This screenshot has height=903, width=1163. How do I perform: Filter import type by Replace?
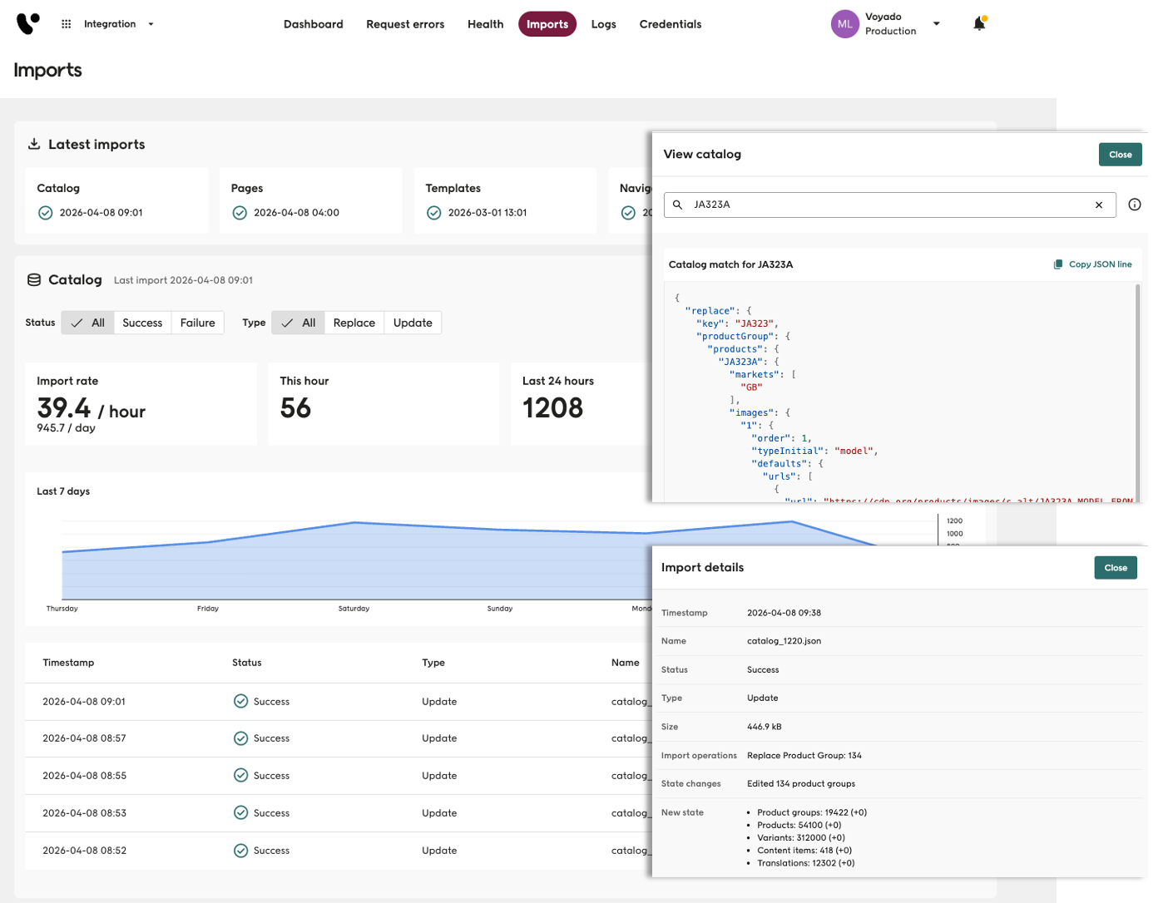point(354,323)
